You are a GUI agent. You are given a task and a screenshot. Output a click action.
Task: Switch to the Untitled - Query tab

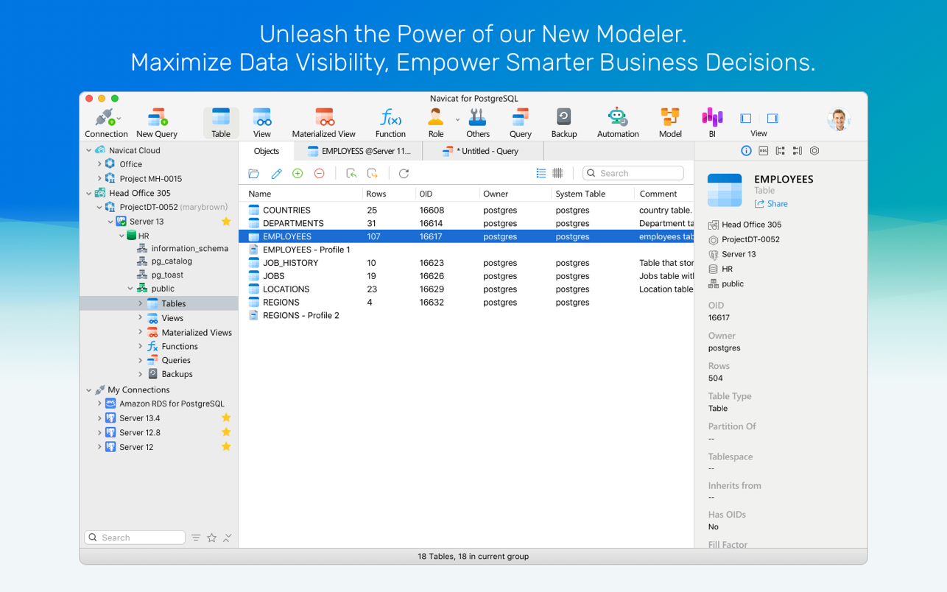point(484,151)
